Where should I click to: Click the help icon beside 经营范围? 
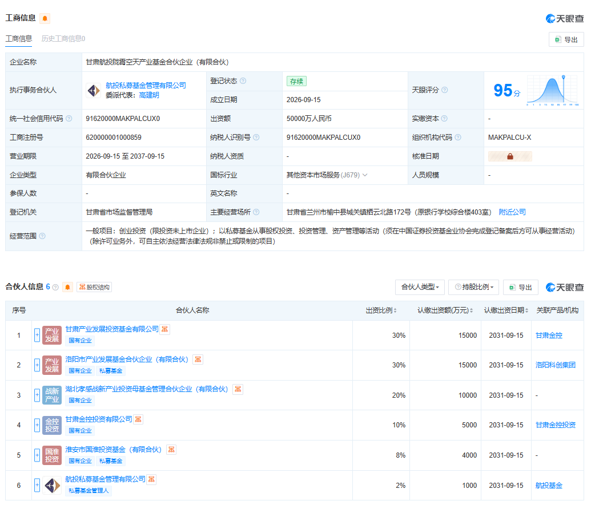coord(42,236)
